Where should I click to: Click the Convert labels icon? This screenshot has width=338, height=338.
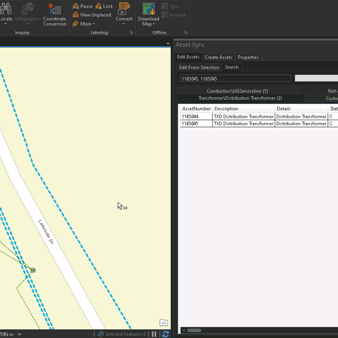click(124, 9)
